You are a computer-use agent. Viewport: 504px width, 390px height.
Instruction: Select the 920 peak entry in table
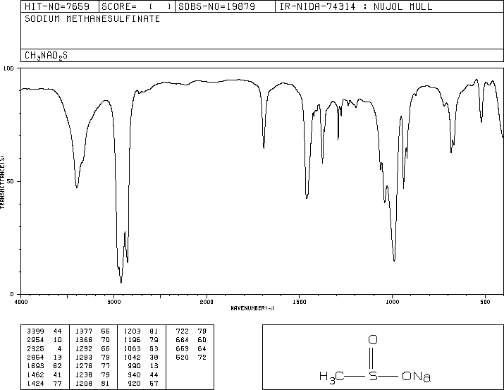(143, 383)
